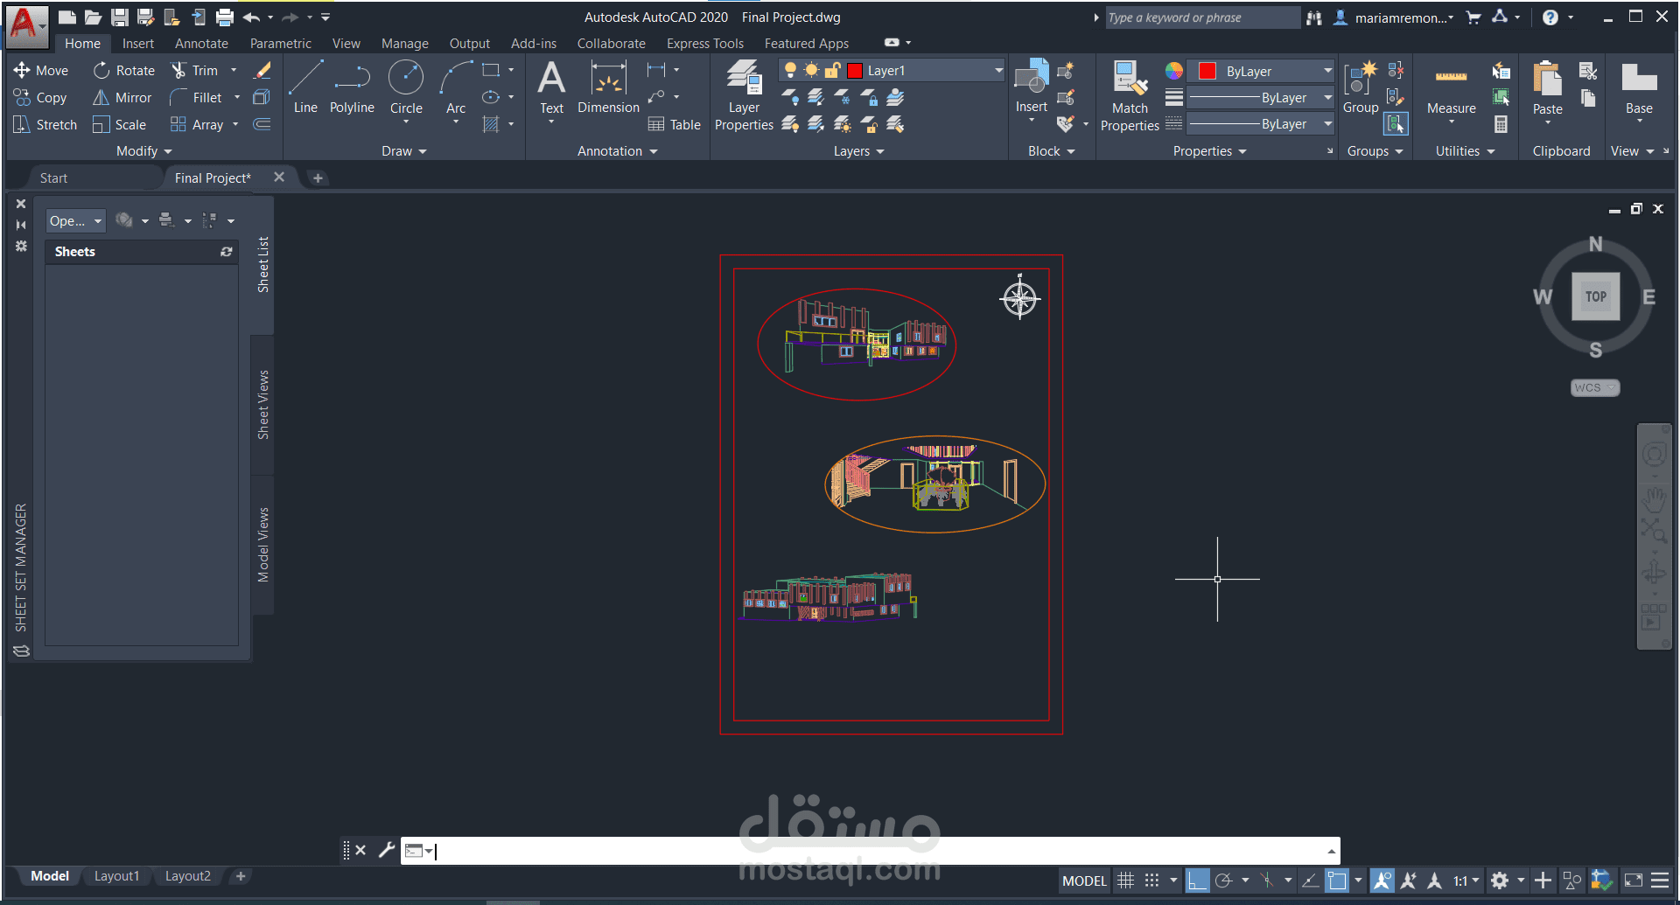
Task: Start the Line drawing tool
Action: [305, 87]
